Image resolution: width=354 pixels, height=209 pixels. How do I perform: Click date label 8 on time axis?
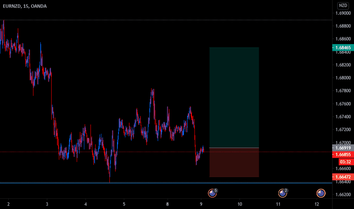point(167,204)
